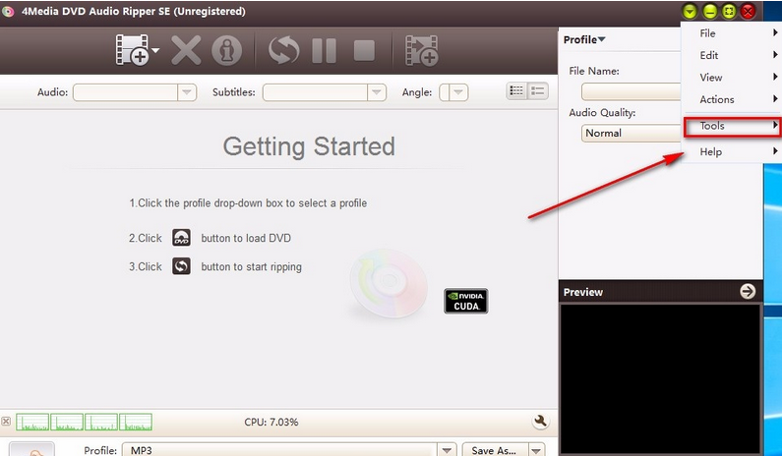Open settings via the wrench icon
This screenshot has width=782, height=456.
(x=540, y=422)
